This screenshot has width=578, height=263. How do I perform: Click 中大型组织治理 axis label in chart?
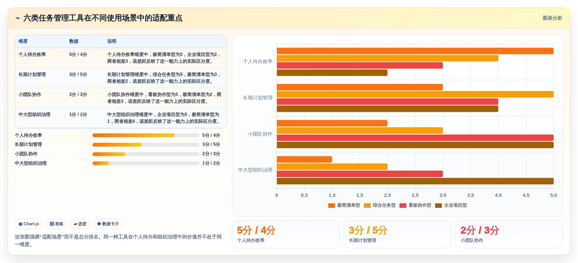[x=255, y=170]
